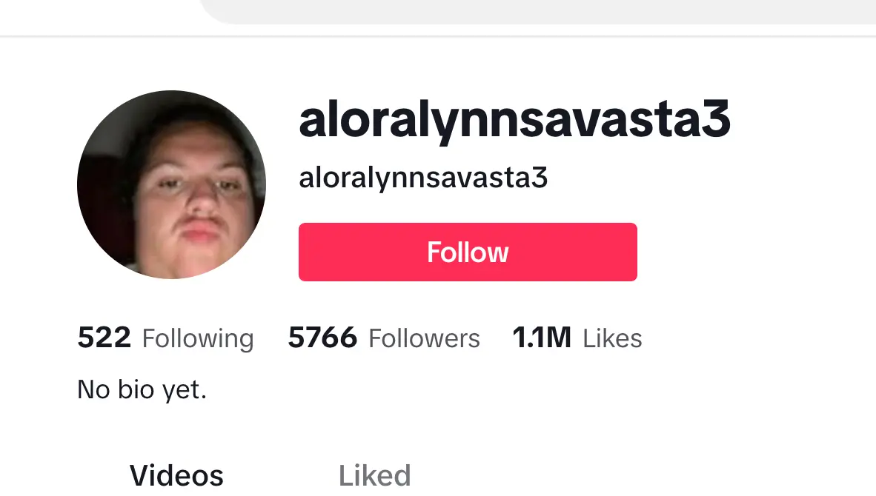
Task: Click the bold number 5766
Action: (x=322, y=338)
